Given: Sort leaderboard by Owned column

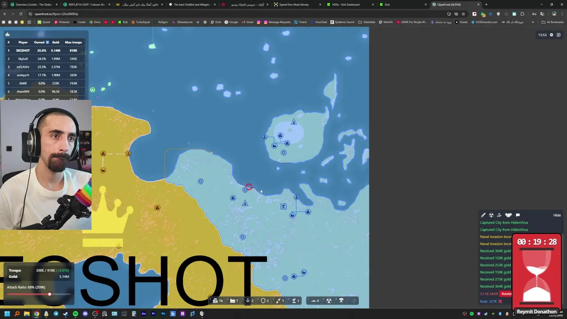Looking at the screenshot, I should 41,43.
